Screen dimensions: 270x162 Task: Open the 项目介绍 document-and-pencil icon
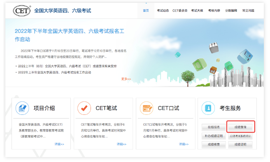pyautogui.click(x=22, y=108)
